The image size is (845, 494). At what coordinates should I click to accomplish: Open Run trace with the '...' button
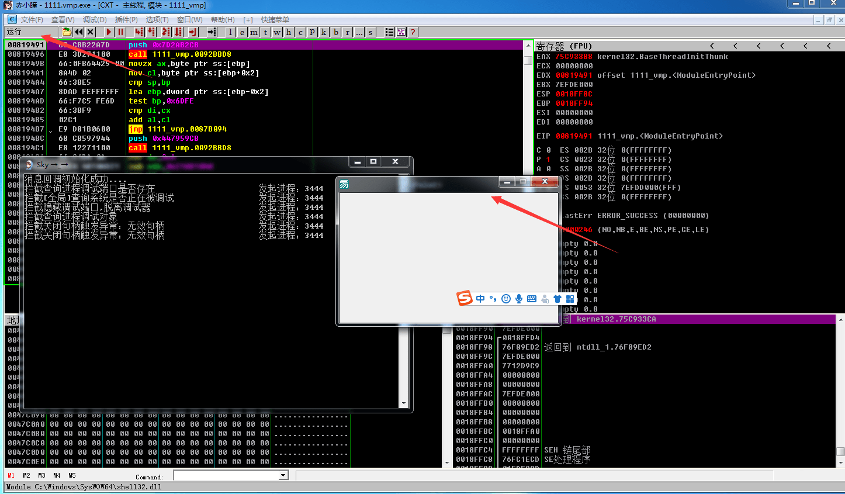click(359, 32)
